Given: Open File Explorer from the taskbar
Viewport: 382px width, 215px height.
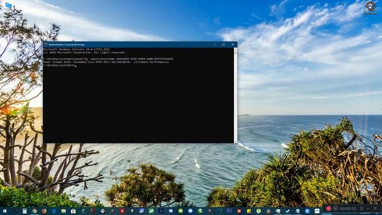Looking at the screenshot, I should click(64, 211).
